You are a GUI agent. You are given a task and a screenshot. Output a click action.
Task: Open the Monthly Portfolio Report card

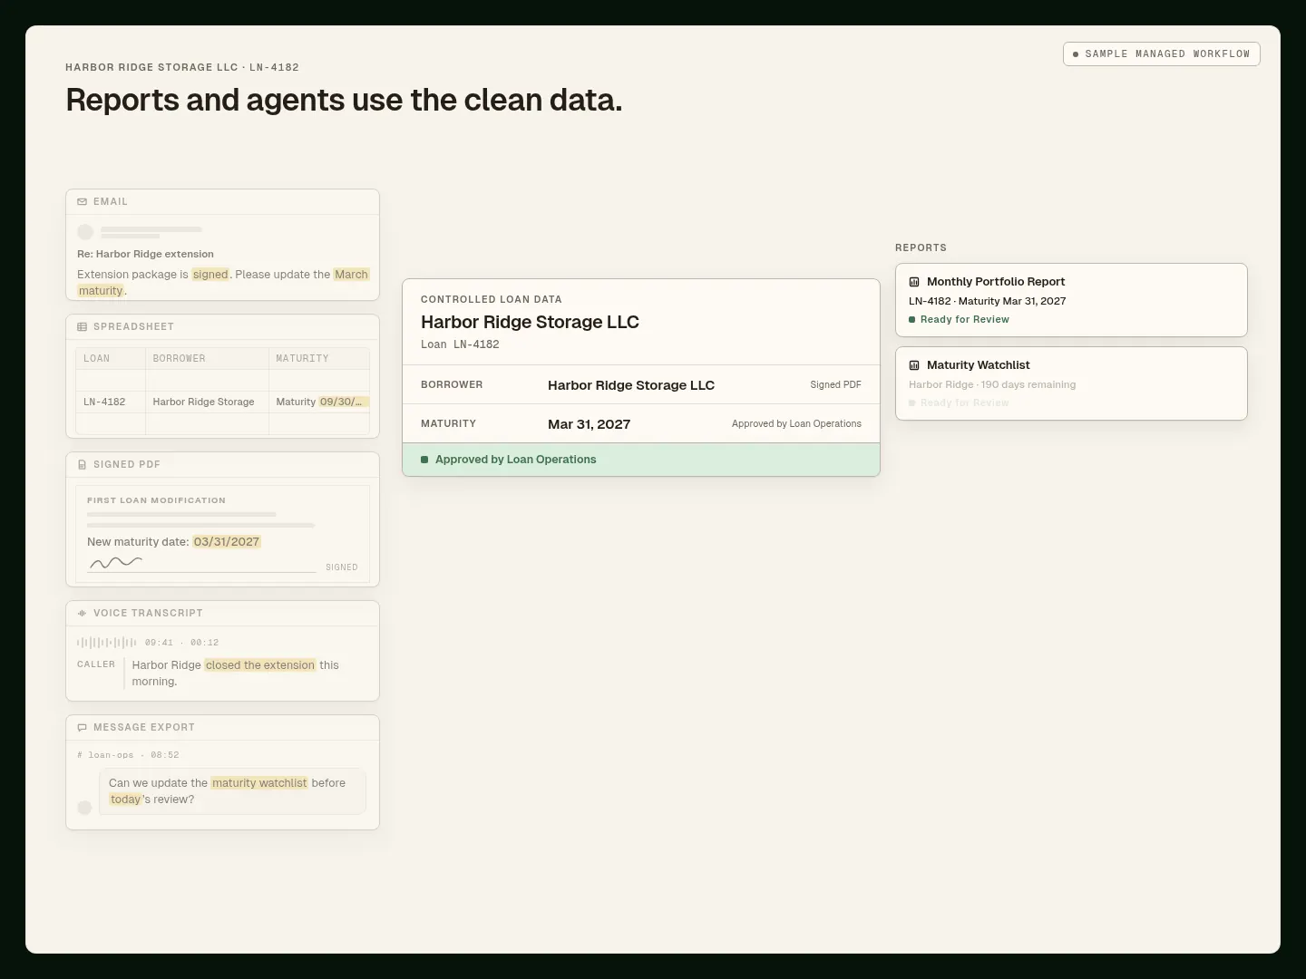click(1071, 300)
